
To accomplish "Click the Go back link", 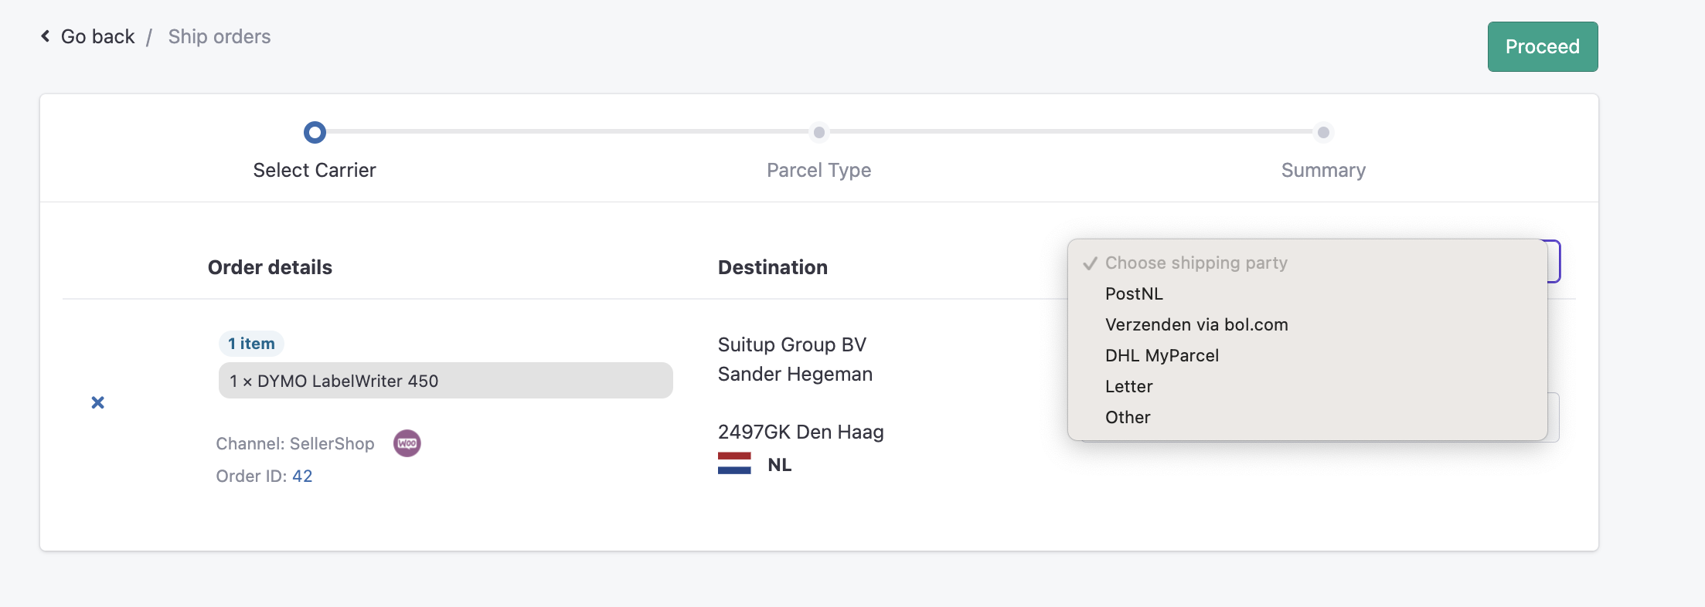I will click(97, 36).
